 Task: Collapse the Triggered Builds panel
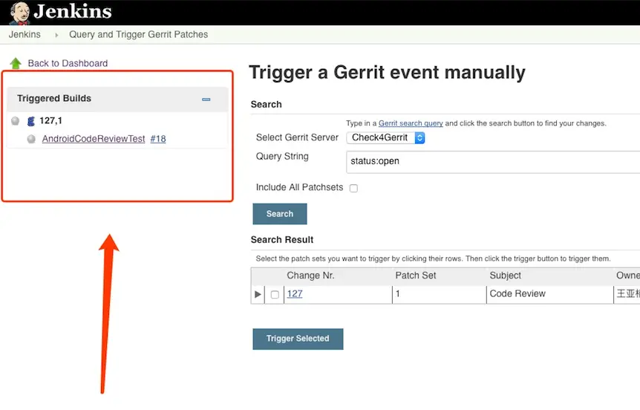pos(206,100)
